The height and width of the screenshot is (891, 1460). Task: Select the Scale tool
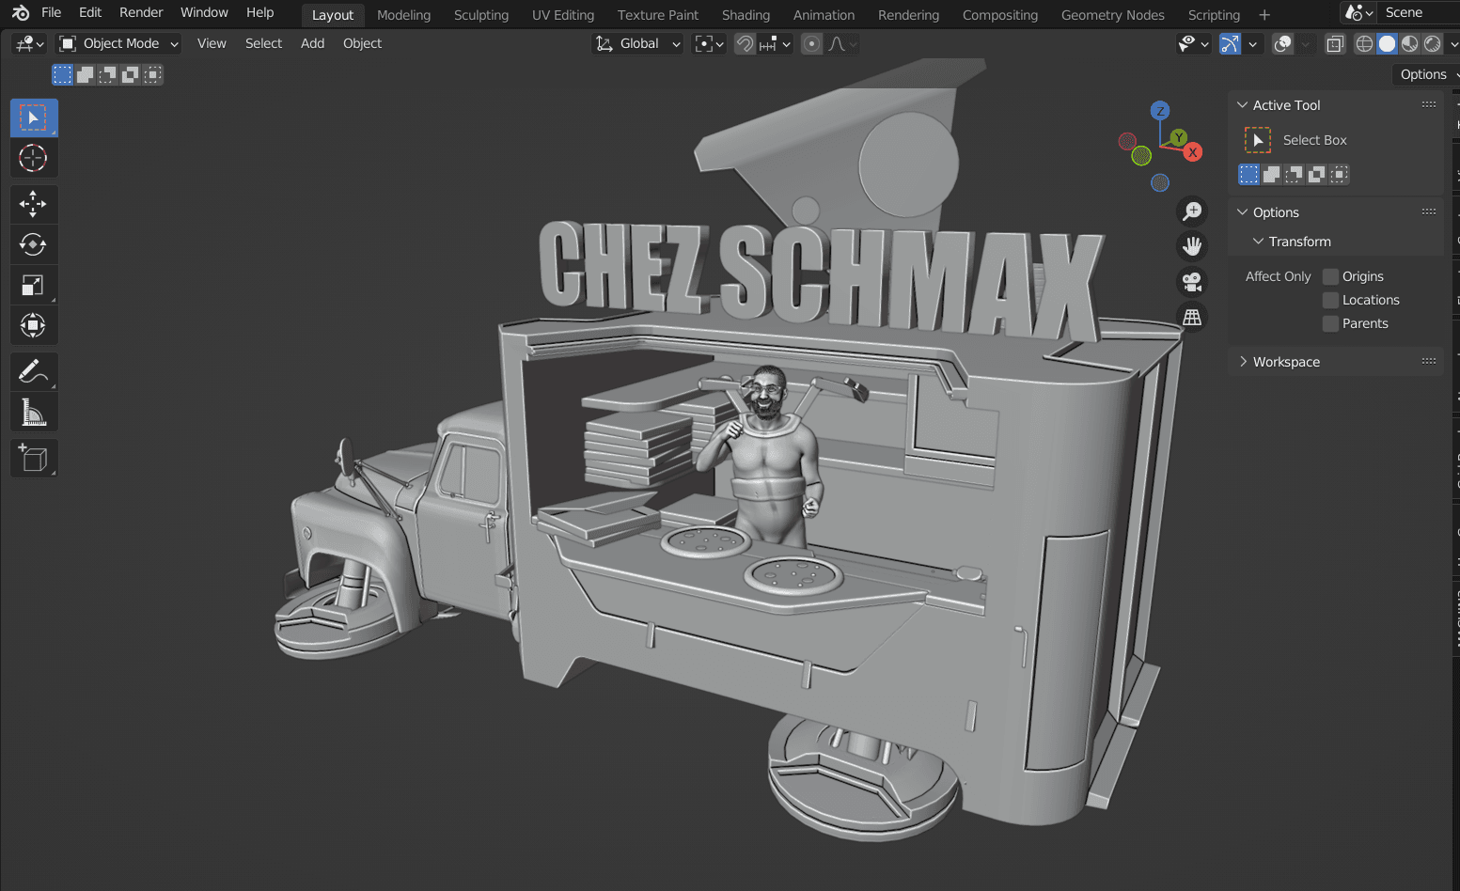pyautogui.click(x=34, y=285)
